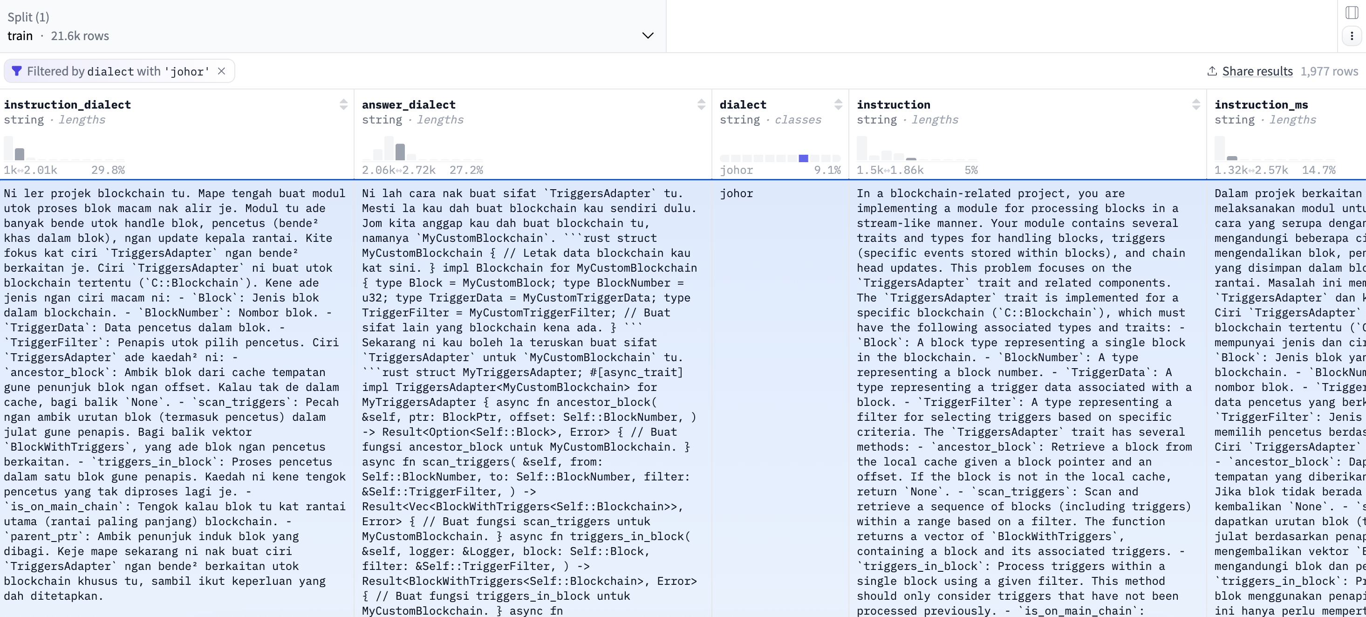The width and height of the screenshot is (1366, 617).
Task: Click the instruction column header
Action: point(894,104)
